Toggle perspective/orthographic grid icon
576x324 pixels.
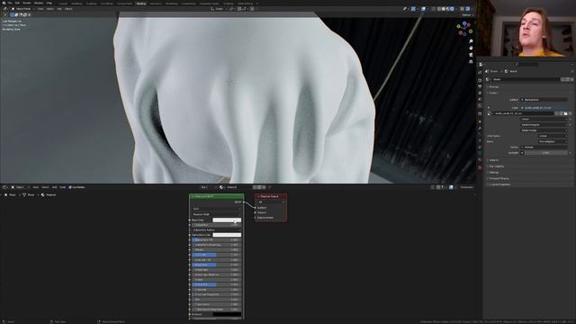coord(471,62)
